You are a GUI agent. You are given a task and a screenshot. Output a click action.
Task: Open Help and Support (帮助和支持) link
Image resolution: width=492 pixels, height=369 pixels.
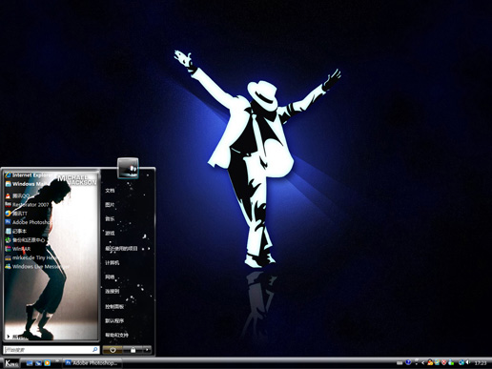[116, 335]
